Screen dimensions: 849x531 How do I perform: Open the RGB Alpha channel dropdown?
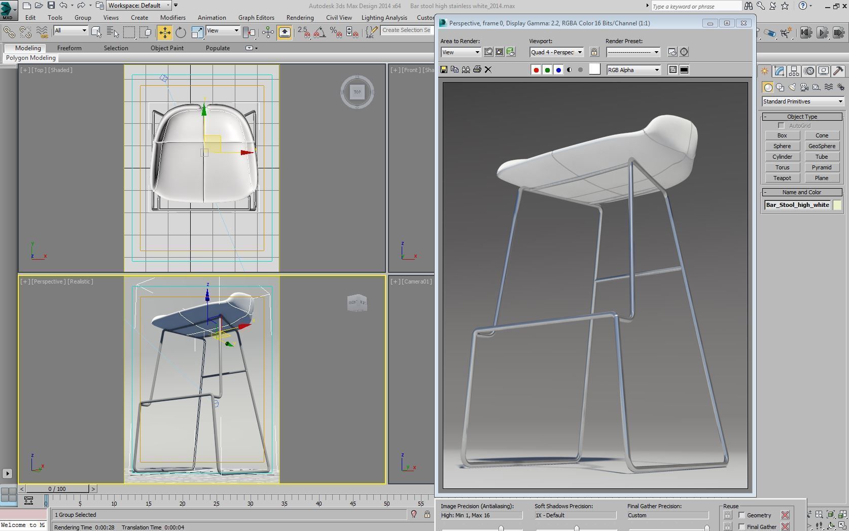coord(633,70)
